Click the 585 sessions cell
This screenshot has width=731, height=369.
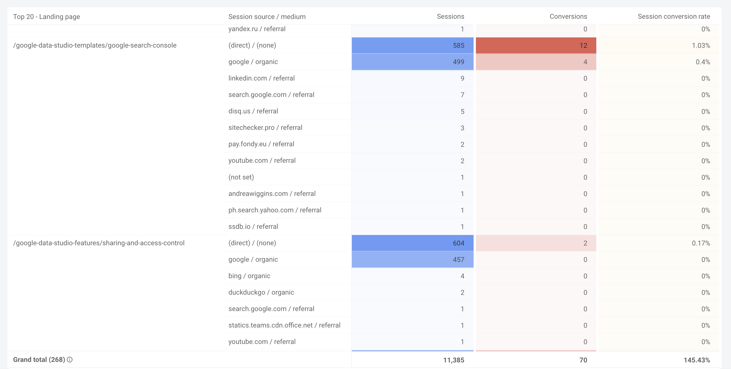pos(413,45)
